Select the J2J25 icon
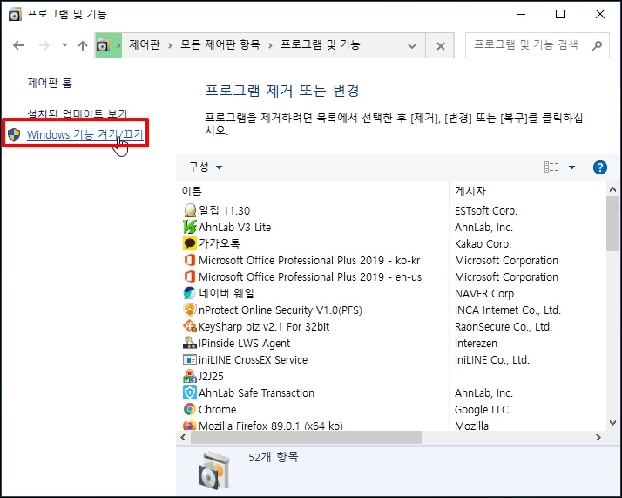 coord(190,376)
